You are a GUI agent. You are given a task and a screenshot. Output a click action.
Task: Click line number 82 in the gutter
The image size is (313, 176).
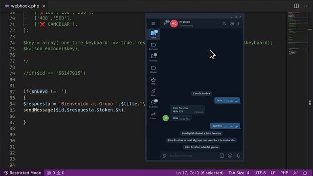tap(12, 92)
